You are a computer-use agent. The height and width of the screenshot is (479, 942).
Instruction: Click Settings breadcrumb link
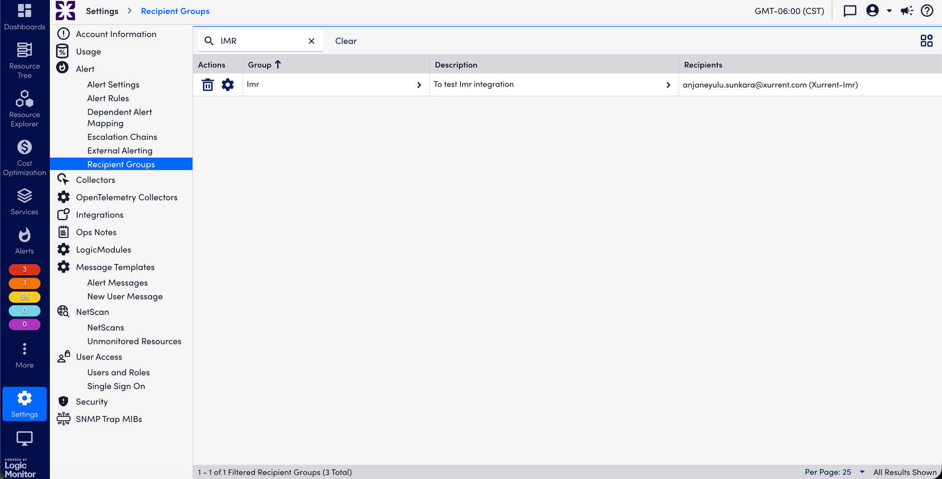click(x=102, y=11)
